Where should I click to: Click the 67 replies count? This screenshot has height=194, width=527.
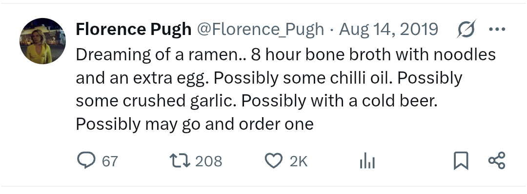coord(110,161)
